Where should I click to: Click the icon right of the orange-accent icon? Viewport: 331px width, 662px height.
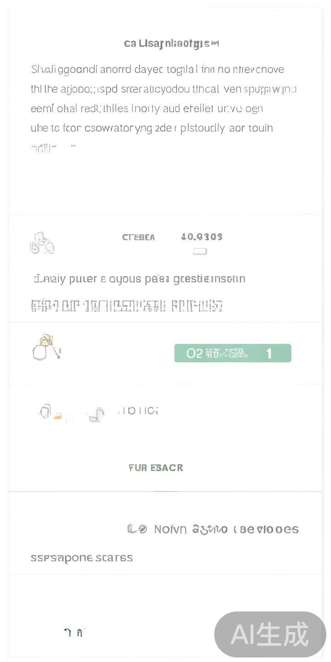[96, 414]
